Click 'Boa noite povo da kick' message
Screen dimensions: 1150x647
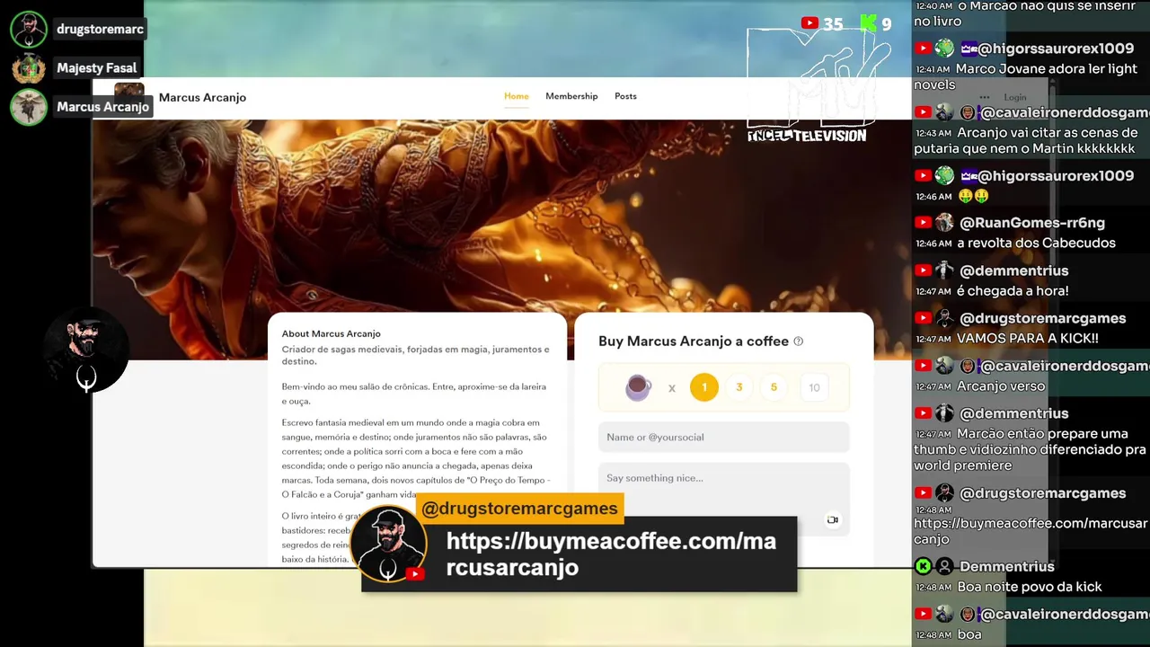(1030, 587)
